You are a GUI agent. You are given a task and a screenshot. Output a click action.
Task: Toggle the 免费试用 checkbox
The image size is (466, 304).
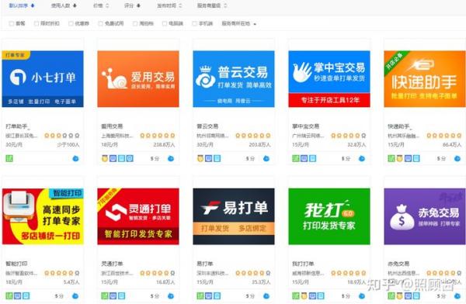pyautogui.click(x=100, y=23)
